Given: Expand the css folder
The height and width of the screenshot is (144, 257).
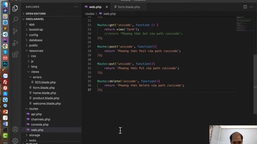Looking at the screenshot, I should [x=51, y=56].
